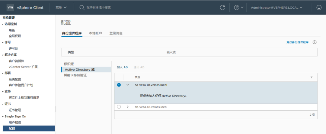Click the refresh icon in the header
326x134 pixels.
222,8
